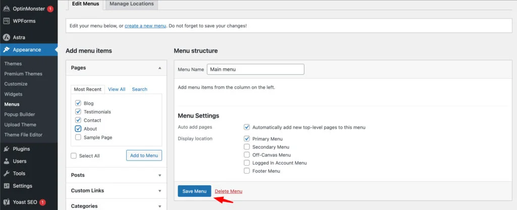Image resolution: width=517 pixels, height=210 pixels.
Task: Tick the Select All checkbox
Action: click(x=74, y=155)
